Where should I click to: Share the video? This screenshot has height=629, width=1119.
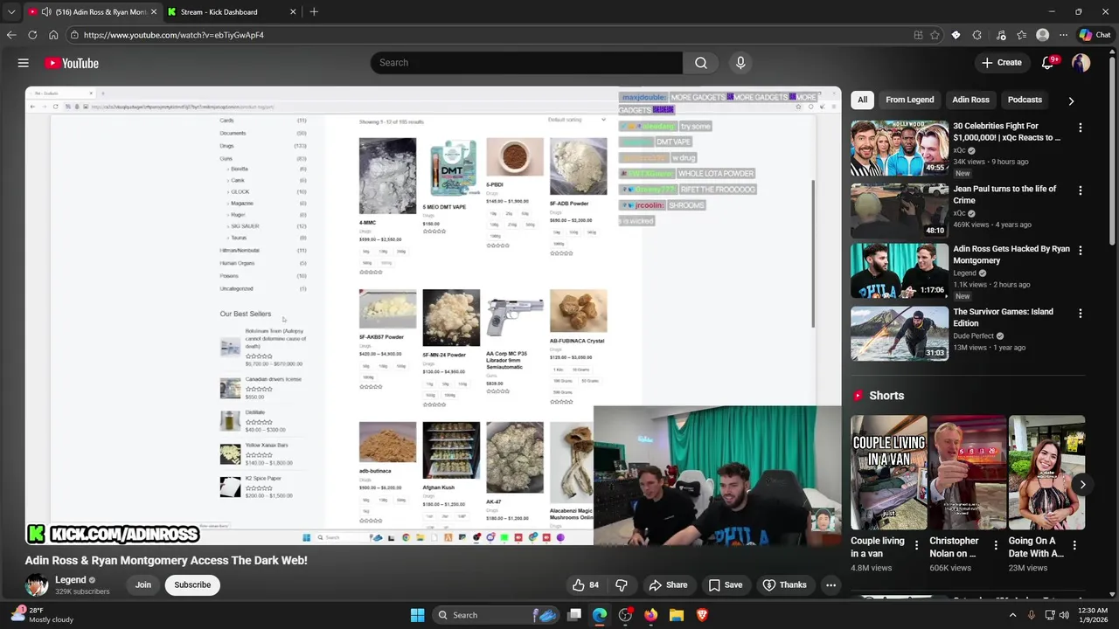pyautogui.click(x=668, y=585)
